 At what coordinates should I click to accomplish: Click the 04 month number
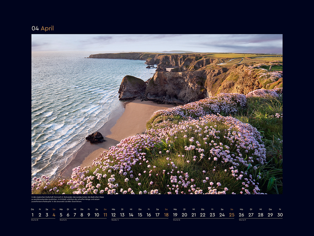click(x=35, y=28)
